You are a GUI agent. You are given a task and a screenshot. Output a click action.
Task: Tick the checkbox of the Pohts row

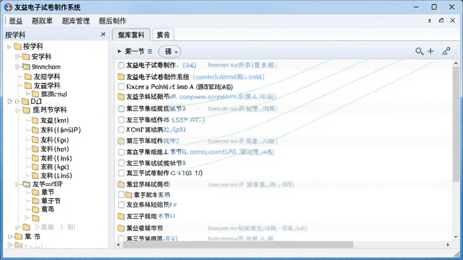121,87
